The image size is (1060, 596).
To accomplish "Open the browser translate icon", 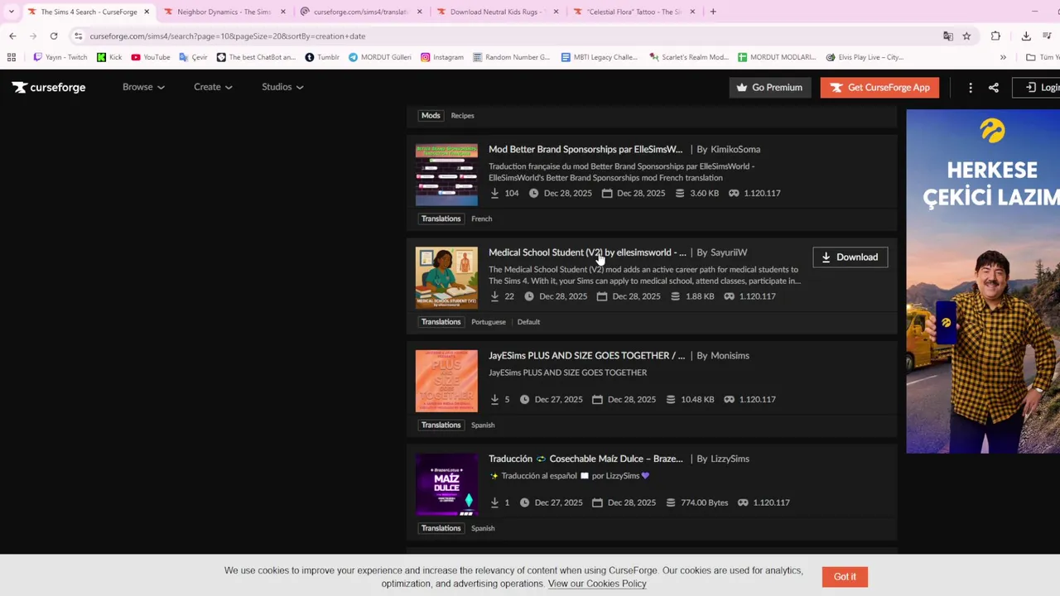I will click(x=948, y=36).
